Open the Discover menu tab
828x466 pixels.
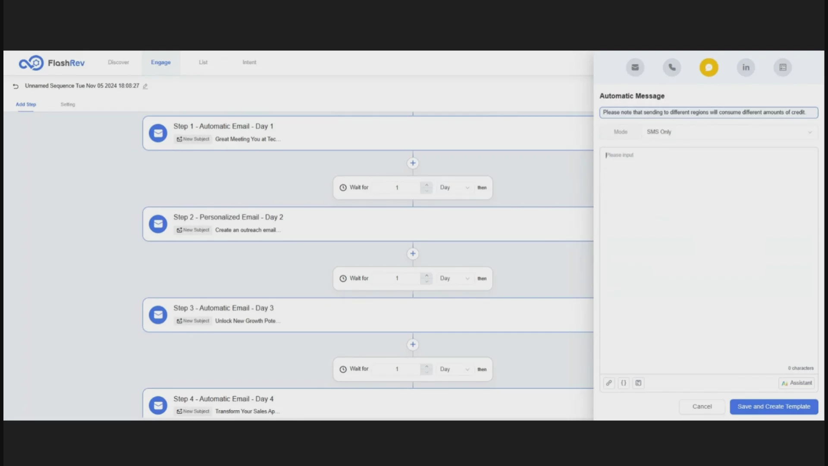[118, 62]
